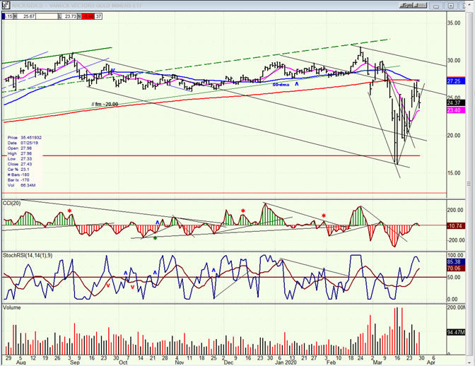
Task: Click the black 24.37 last price tag
Action: tap(455, 102)
